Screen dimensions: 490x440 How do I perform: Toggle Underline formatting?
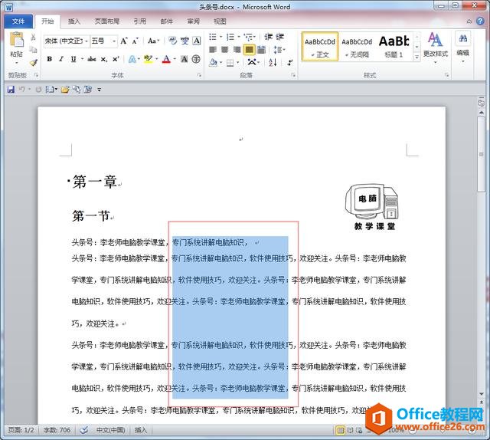(x=73, y=59)
